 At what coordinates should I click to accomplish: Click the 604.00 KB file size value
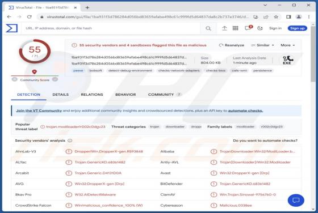(x=210, y=63)
